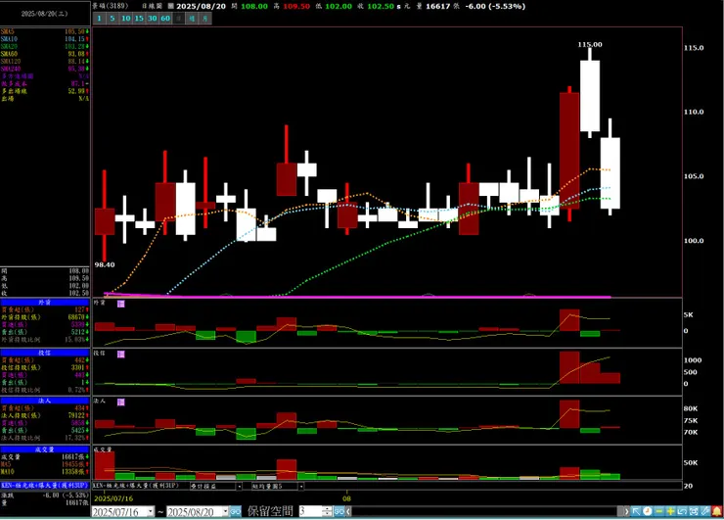Screen dimensions: 724x520
Task: Open settings icon in 投信 panel
Action: tap(121, 355)
